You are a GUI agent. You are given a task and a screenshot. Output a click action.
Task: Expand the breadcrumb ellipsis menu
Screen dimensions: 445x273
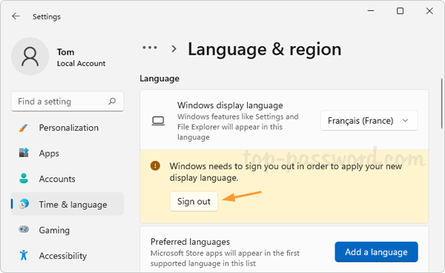(x=150, y=47)
